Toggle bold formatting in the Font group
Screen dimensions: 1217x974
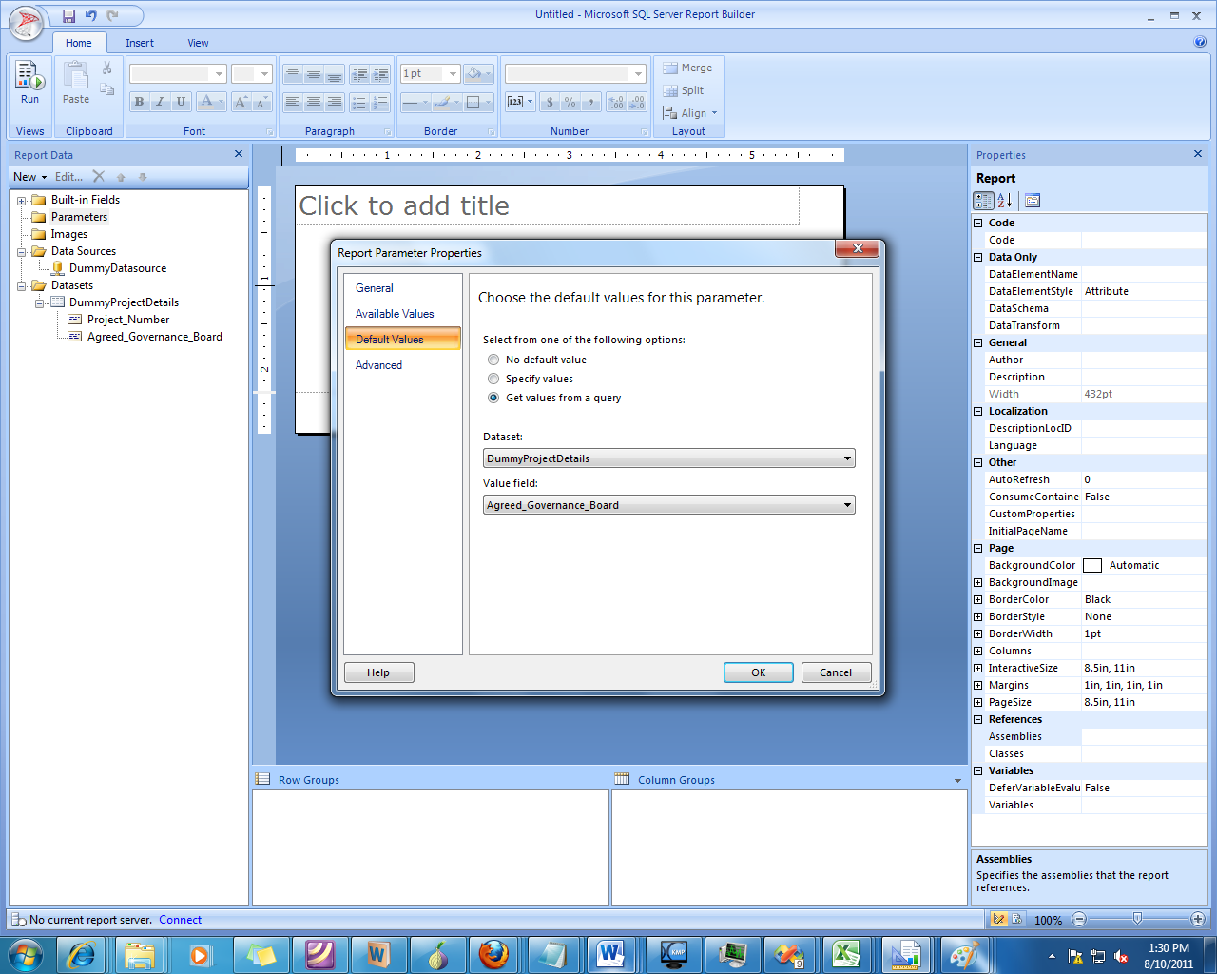click(139, 100)
